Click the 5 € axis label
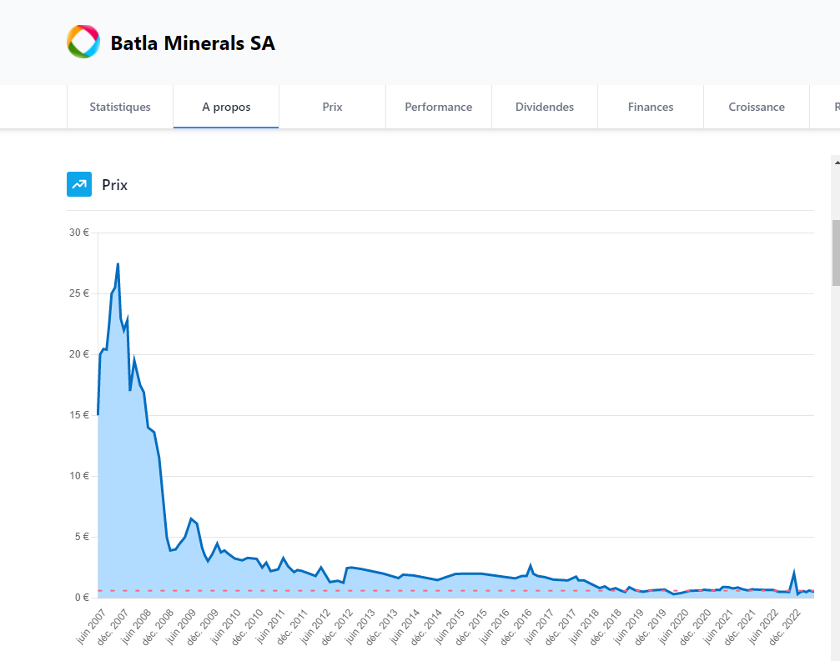This screenshot has width=840, height=661. 82,536
